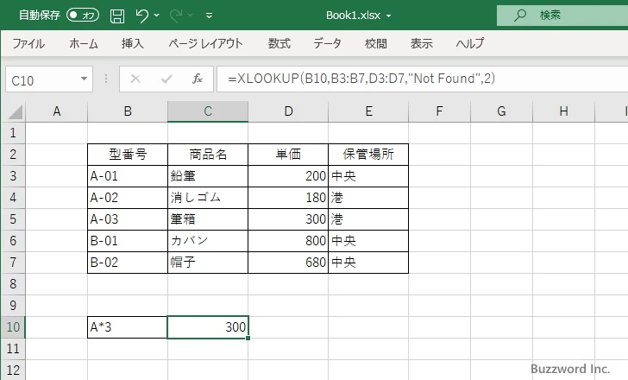Select column A header
The image size is (628, 380).
[56, 111]
